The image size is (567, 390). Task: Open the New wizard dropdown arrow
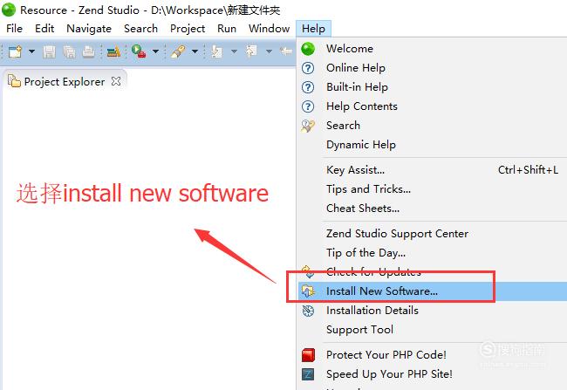tap(31, 51)
